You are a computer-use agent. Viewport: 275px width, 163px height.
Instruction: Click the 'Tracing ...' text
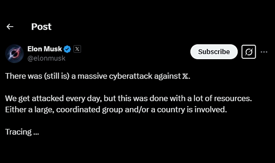(22, 132)
